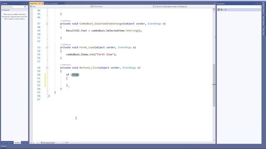Screen dimensions: 266x149
Task: Collapse the Form1_Load method outline
Action: pyautogui.click(x=47, y=48)
